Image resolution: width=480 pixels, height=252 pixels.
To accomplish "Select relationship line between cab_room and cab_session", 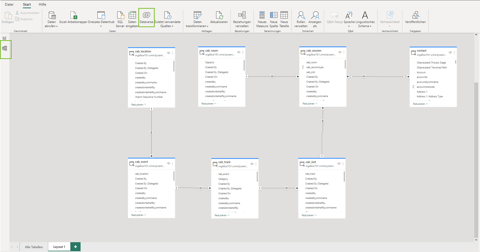I will (272, 76).
